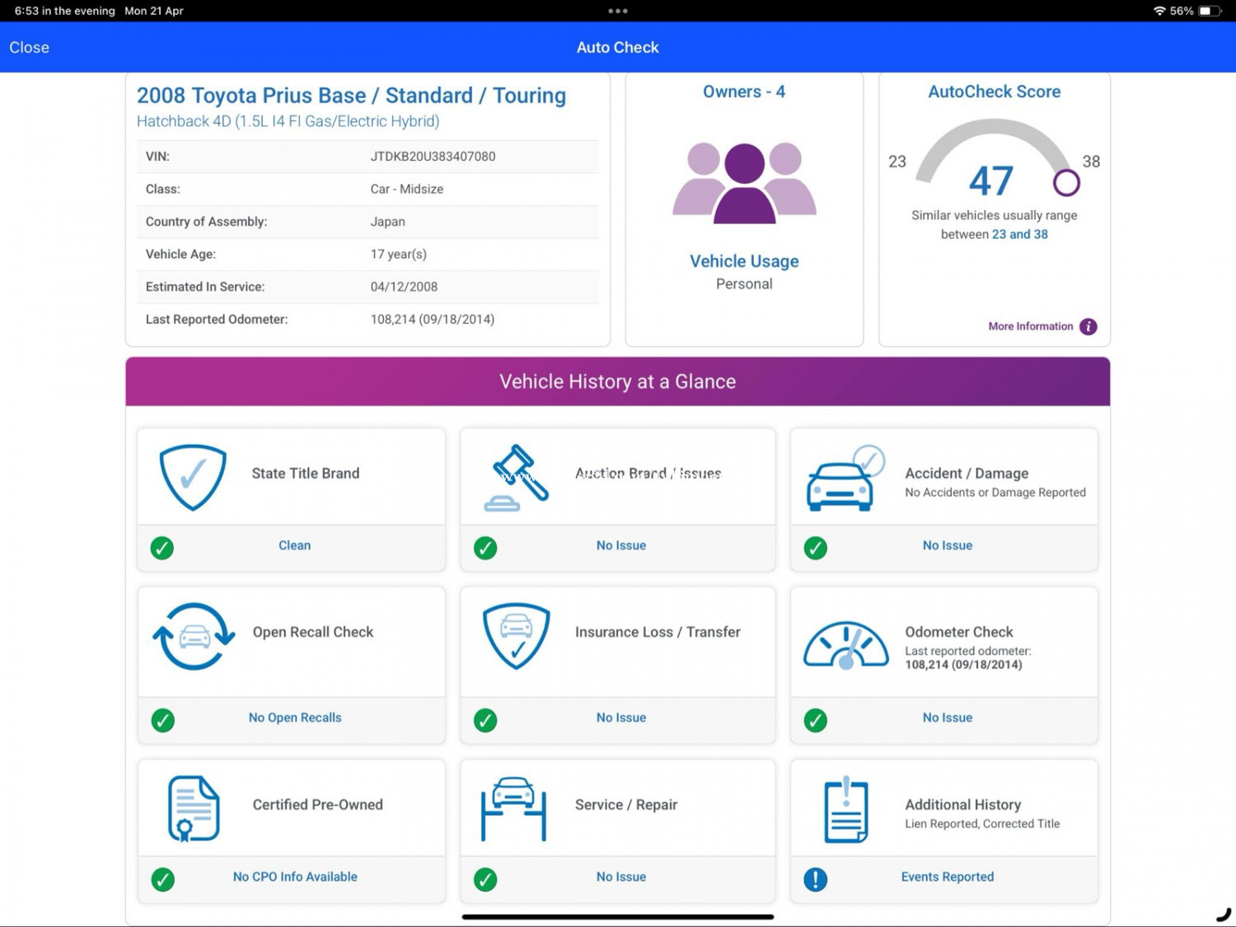Tap the Certified Pre-Owned label
The width and height of the screenshot is (1236, 927).
tap(317, 804)
